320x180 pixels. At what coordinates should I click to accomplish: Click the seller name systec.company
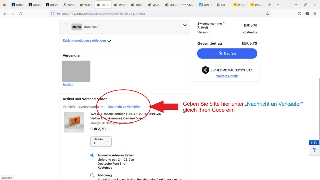click(91, 107)
